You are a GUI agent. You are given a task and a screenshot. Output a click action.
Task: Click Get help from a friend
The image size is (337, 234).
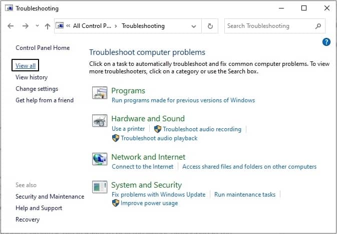[x=45, y=100]
